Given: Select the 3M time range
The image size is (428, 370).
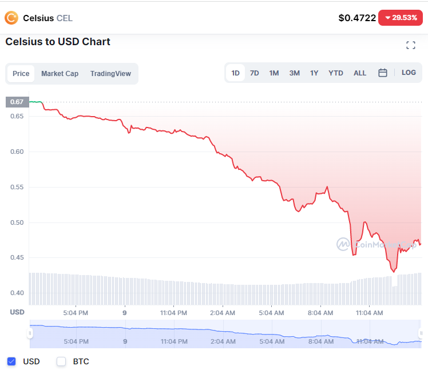Looking at the screenshot, I should point(294,73).
